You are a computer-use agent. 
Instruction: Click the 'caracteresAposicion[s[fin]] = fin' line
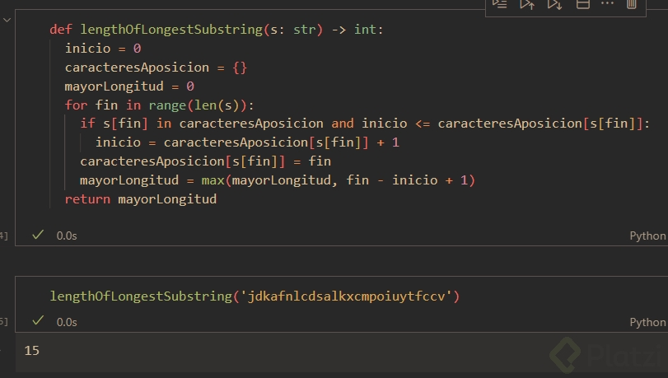[x=205, y=161]
